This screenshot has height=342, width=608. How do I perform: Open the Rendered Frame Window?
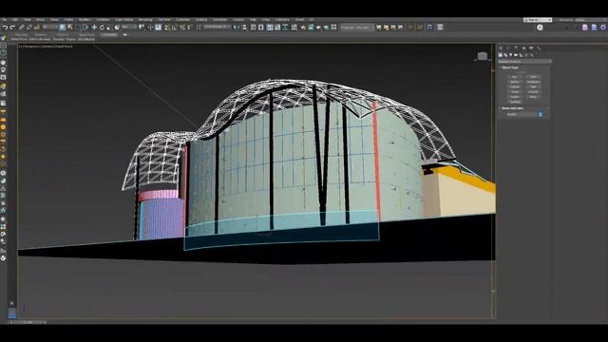click(311, 28)
